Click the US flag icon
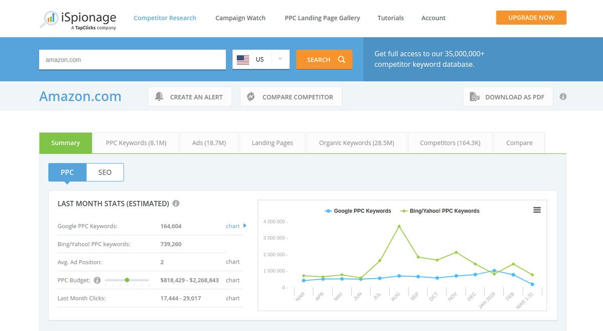This screenshot has height=331, width=603. (243, 59)
